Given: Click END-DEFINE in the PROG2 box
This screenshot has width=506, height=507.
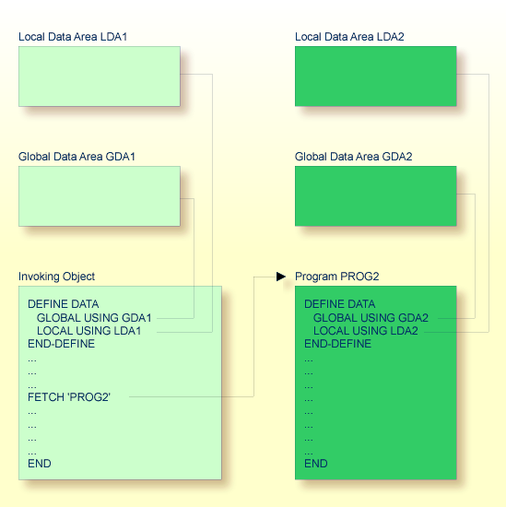Looking at the screenshot, I should point(337,344).
